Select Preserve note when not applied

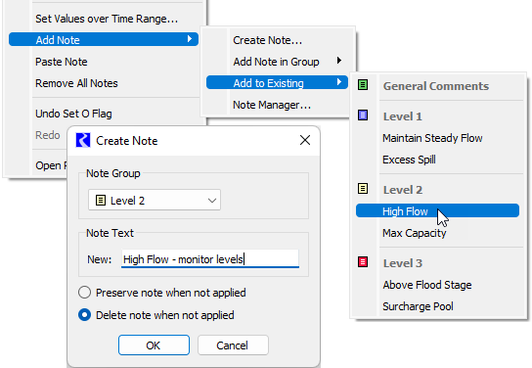84,293
